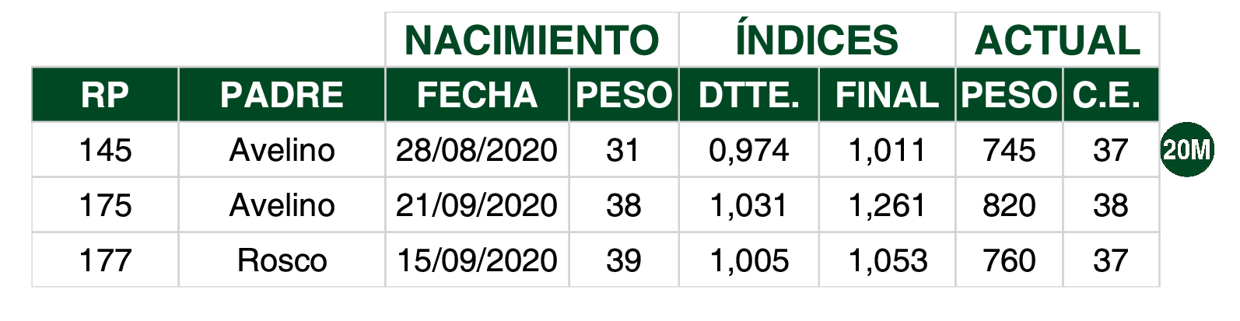The width and height of the screenshot is (1240, 321).
Task: Select RP cell 177
Action: coord(105,260)
